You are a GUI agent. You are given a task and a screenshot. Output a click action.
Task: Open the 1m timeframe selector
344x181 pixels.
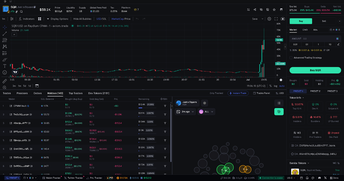(4, 19)
